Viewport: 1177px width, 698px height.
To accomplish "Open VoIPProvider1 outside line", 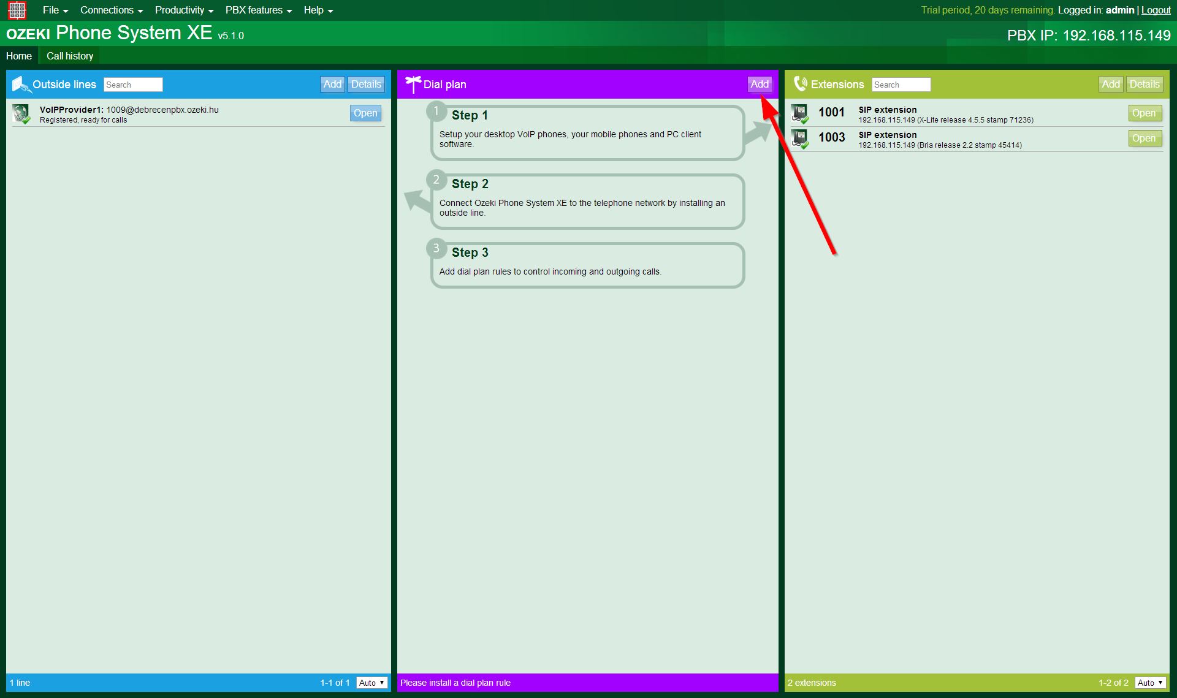I will 364,112.
